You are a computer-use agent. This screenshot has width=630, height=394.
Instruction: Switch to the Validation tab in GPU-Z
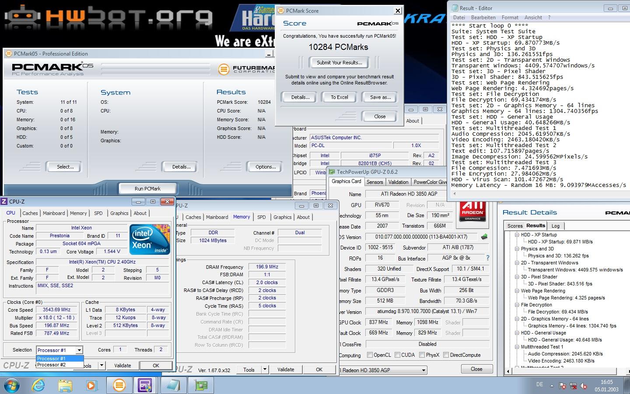[398, 182]
